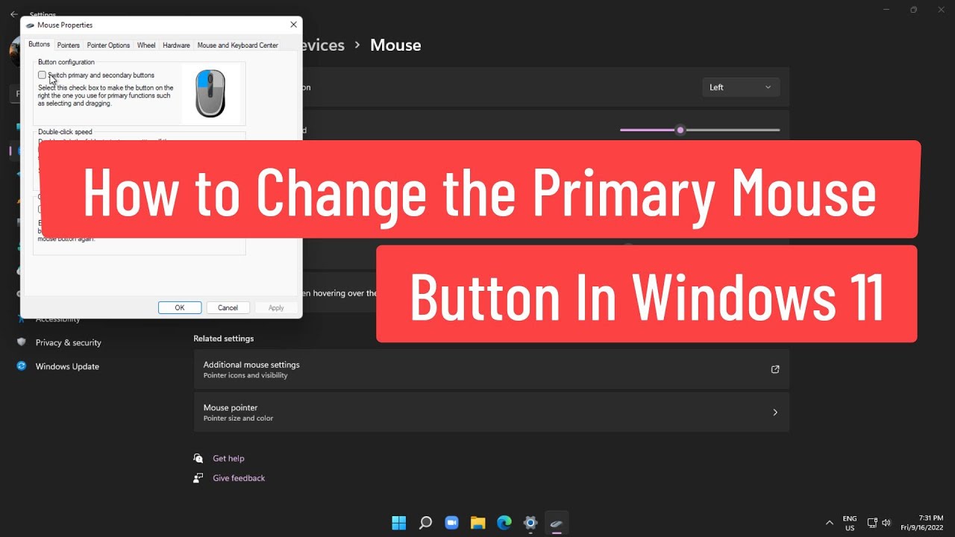Click the Settings gear taskbar icon
955x537 pixels.
530,523
